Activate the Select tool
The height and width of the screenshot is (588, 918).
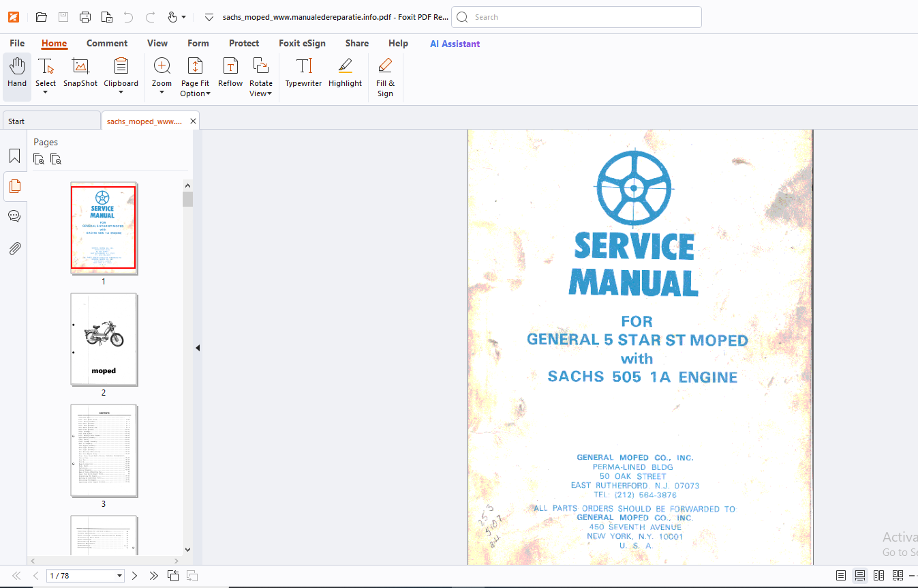pyautogui.click(x=46, y=67)
